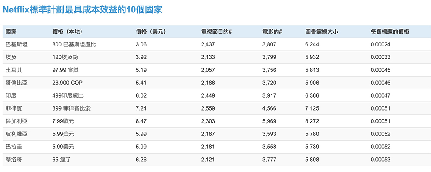Viewport: 431px width, 172px height.
Task: Click the 26,900 COP local price cell
Action: click(67, 83)
